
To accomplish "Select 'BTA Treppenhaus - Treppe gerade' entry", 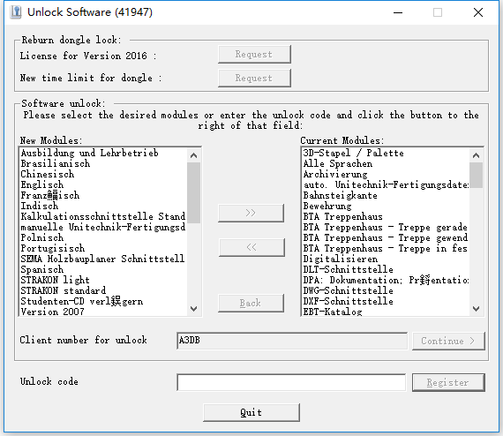I will point(386,227).
